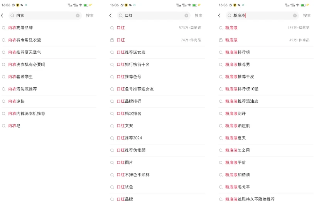Select suggestion 粉底液推荐干皮
314x204 pixels.
pyautogui.click(x=240, y=76)
